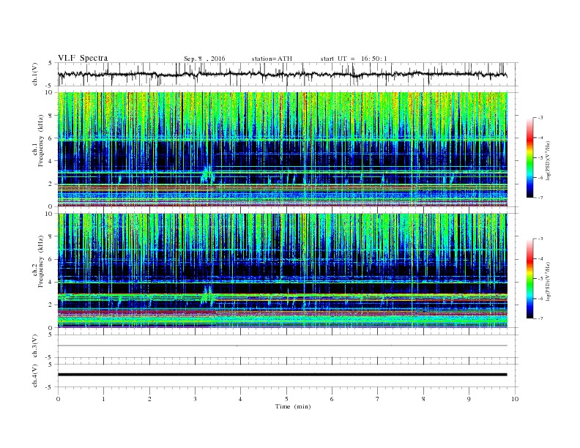The height and width of the screenshot is (448, 580).
Task: Click the "7" tick on the time axis
Action: (378, 399)
